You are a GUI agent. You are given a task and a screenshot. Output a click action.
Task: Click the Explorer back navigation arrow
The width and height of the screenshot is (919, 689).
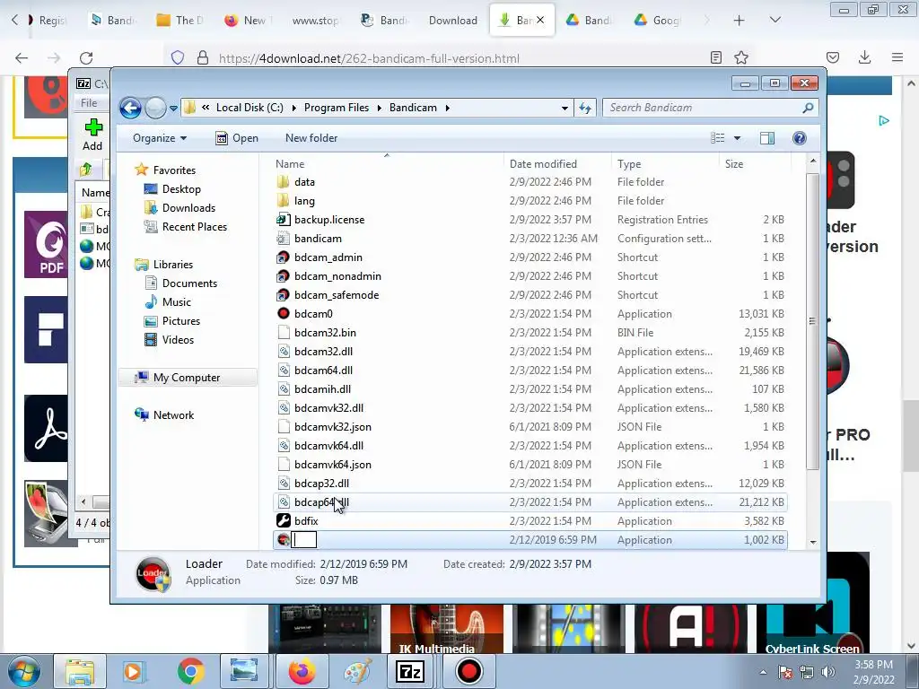click(x=130, y=108)
